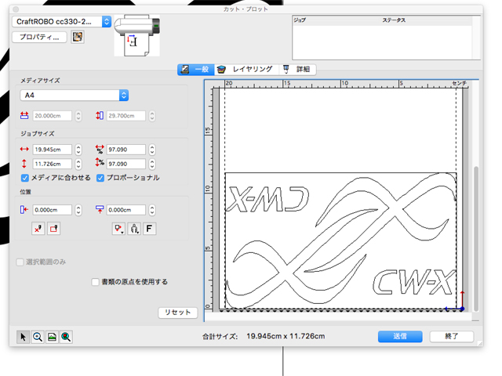Open the 詳細 tab
Viewport: 502px width, 376px height.
coord(297,70)
